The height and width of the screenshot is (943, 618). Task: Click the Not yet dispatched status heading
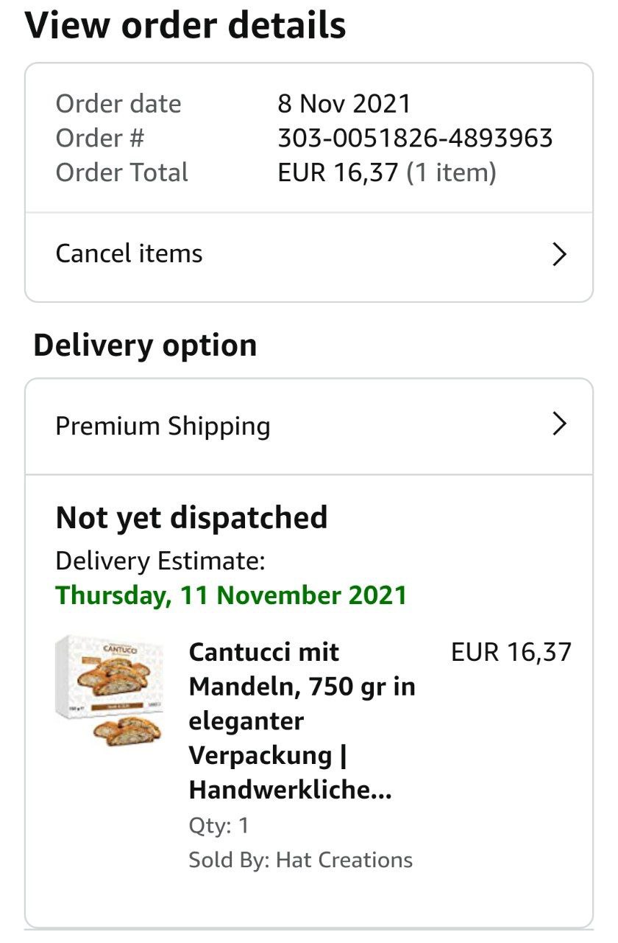pos(191,518)
